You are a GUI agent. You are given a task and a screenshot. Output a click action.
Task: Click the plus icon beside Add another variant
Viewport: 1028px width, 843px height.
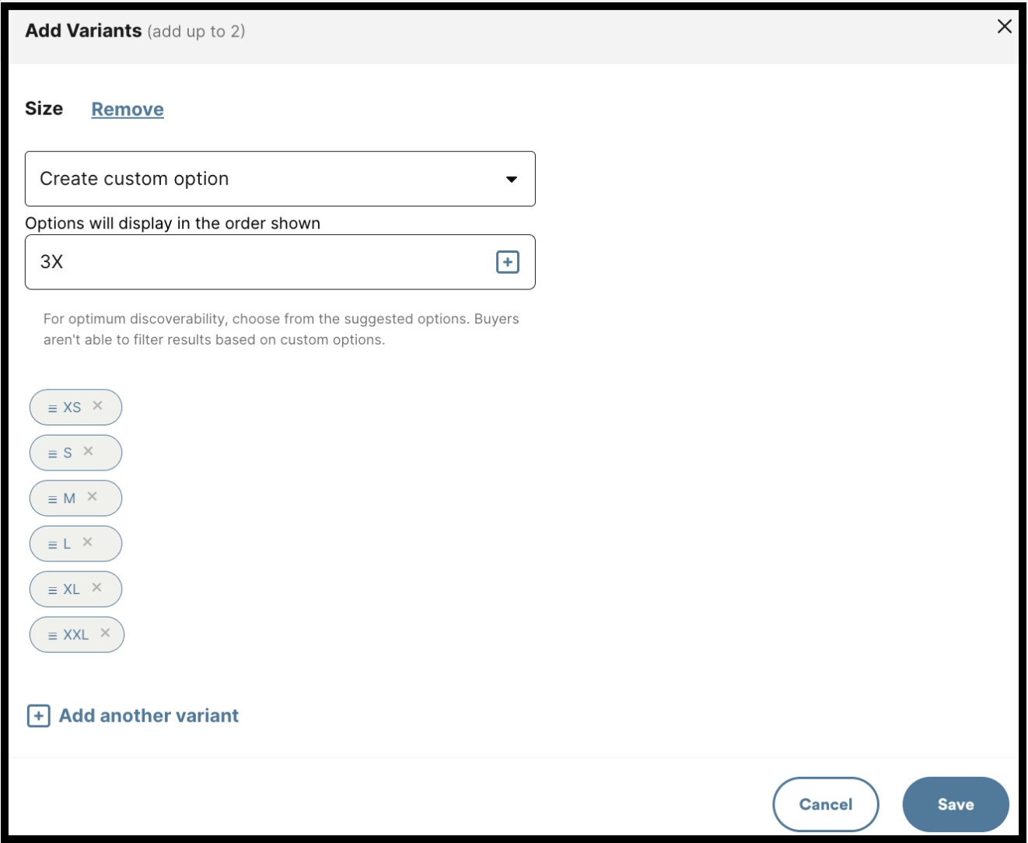pyautogui.click(x=37, y=715)
